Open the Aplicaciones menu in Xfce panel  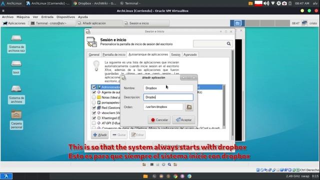(14, 23)
